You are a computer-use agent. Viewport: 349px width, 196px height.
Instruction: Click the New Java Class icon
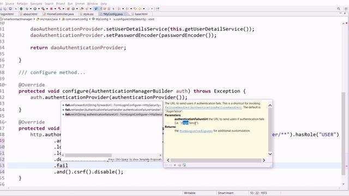click(x=73, y=9)
